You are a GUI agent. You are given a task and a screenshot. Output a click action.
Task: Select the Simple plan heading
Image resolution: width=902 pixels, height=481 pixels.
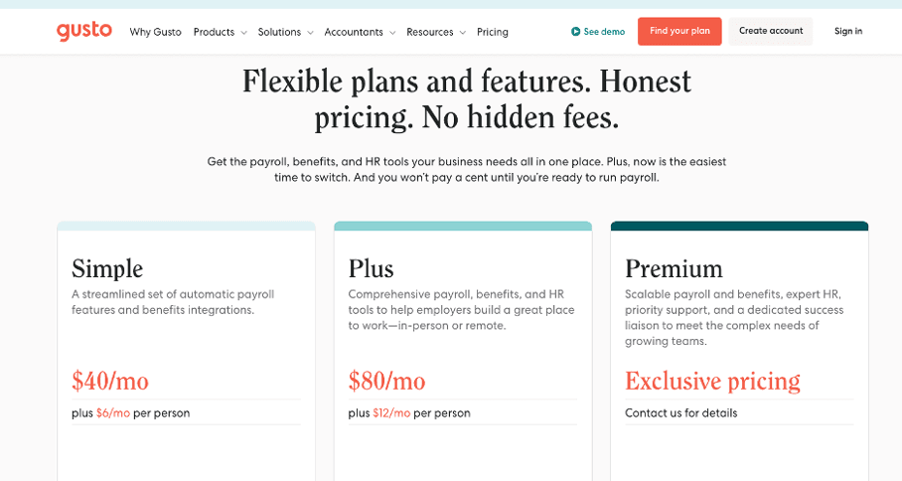pyautogui.click(x=107, y=268)
